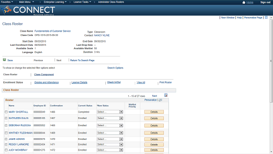Screen dimensions: 273x154
Task: Open the Main Menu dropdown
Action: pyautogui.click(x=26, y=2)
